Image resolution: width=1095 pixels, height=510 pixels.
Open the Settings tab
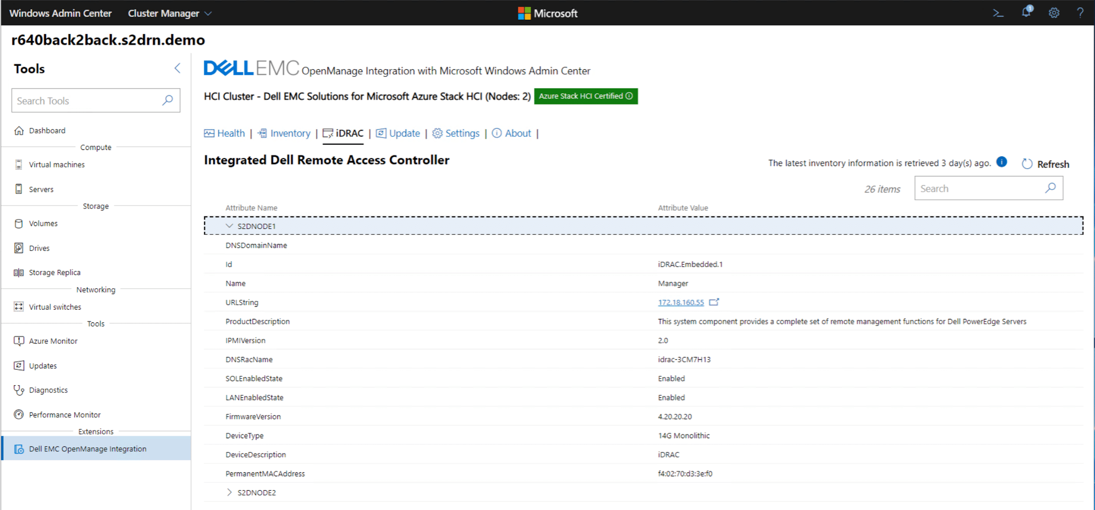click(x=456, y=133)
